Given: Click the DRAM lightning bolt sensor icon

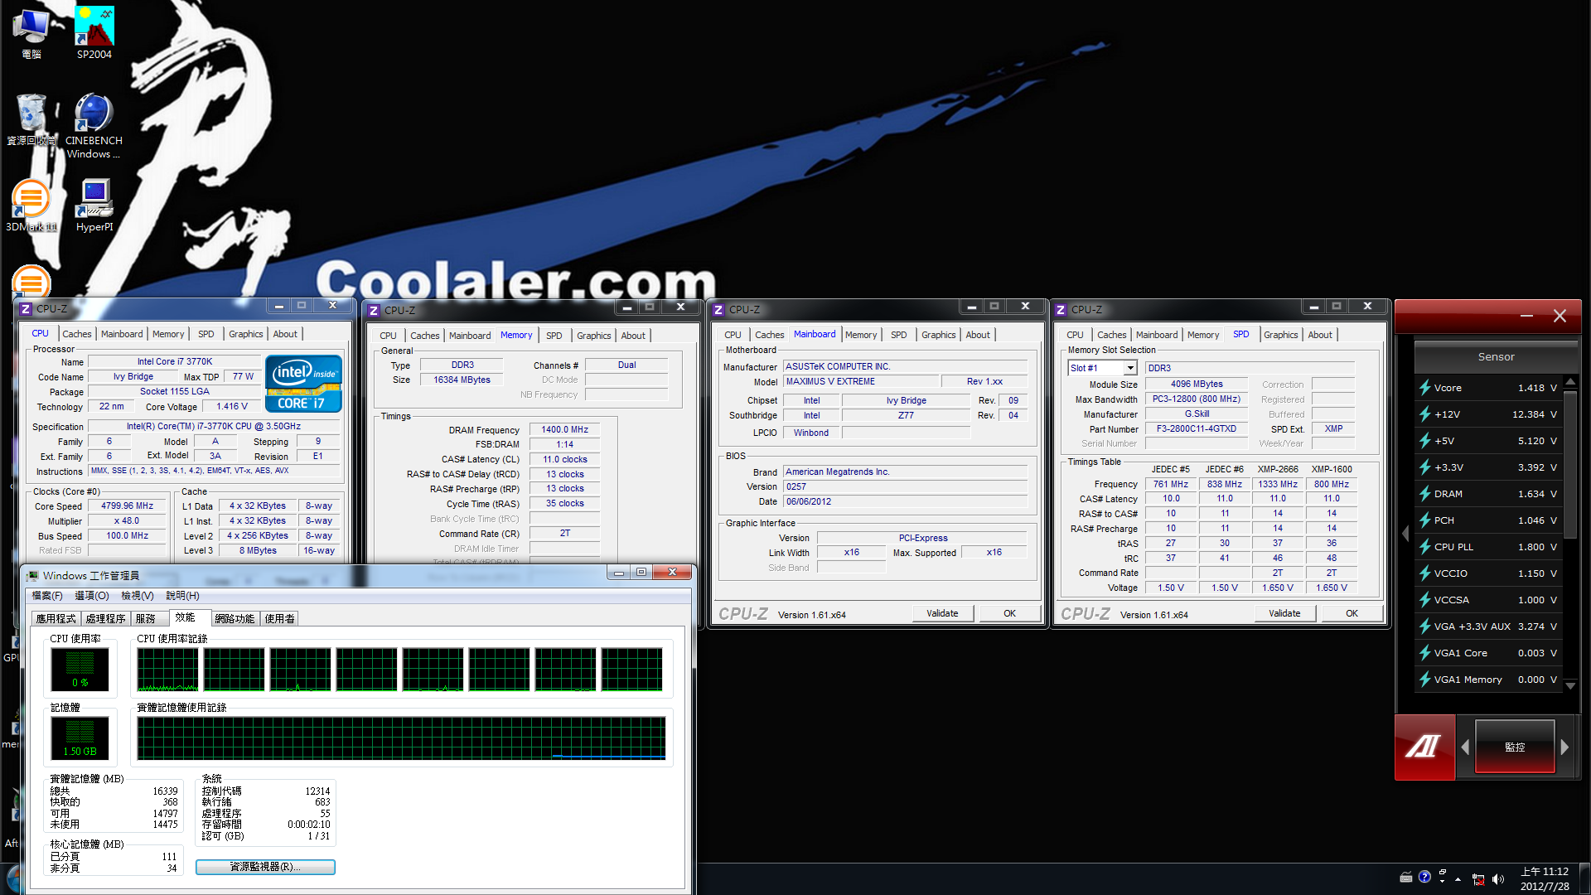Looking at the screenshot, I should 1425,494.
